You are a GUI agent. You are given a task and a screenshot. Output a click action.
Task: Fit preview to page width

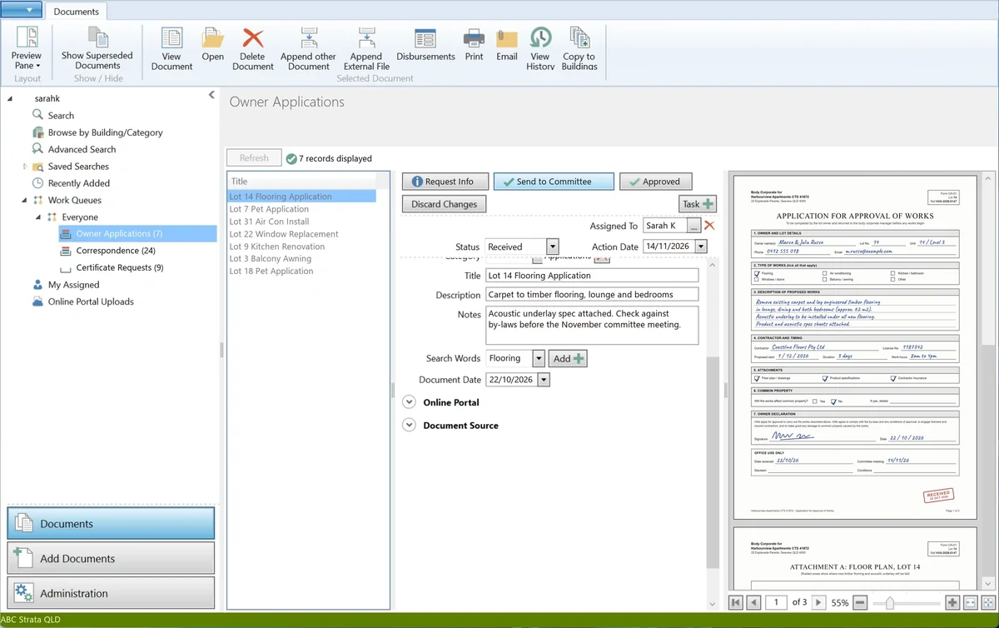[x=971, y=602]
